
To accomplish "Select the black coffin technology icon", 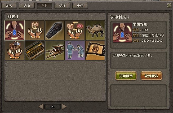I will tap(55, 30).
